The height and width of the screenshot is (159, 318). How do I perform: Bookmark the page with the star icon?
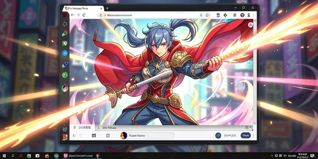201,15
